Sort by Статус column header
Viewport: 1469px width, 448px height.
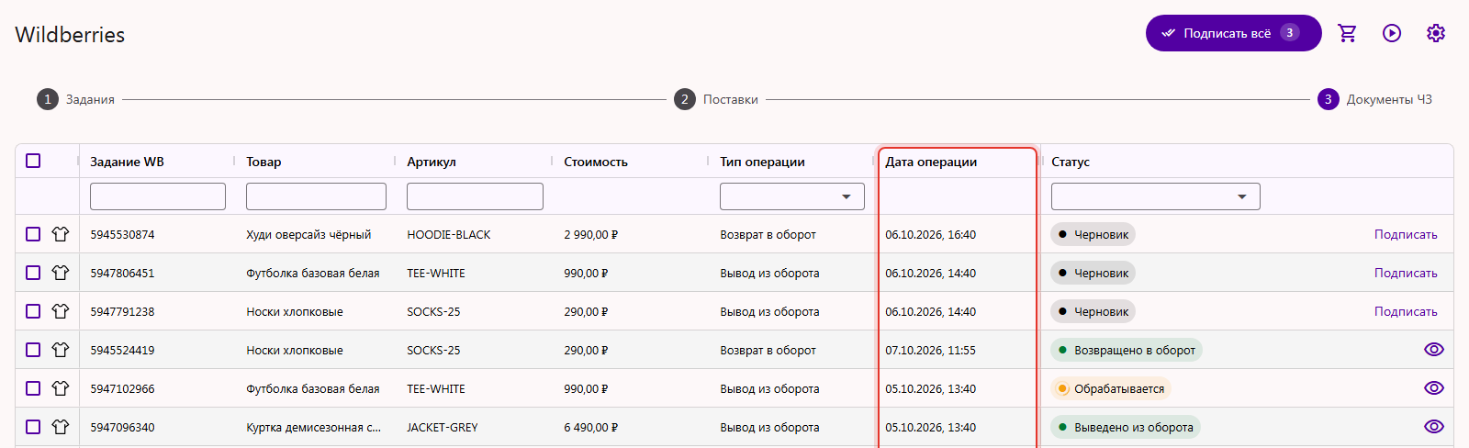pos(1071,162)
